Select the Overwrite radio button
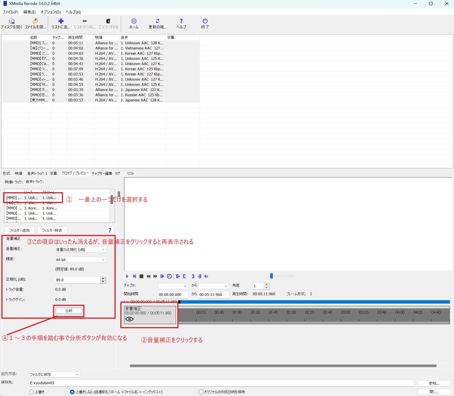This screenshot has height=396, width=454. point(32,392)
